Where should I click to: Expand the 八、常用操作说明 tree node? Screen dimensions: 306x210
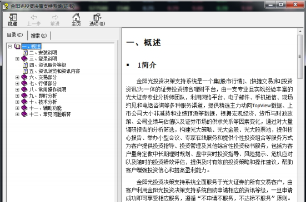coord(17,89)
